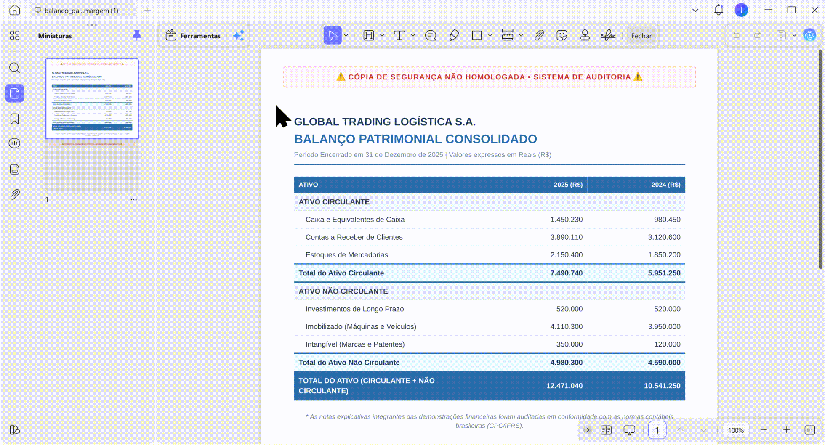
Task: Zoom in with the plus icon
Action: [786, 430]
